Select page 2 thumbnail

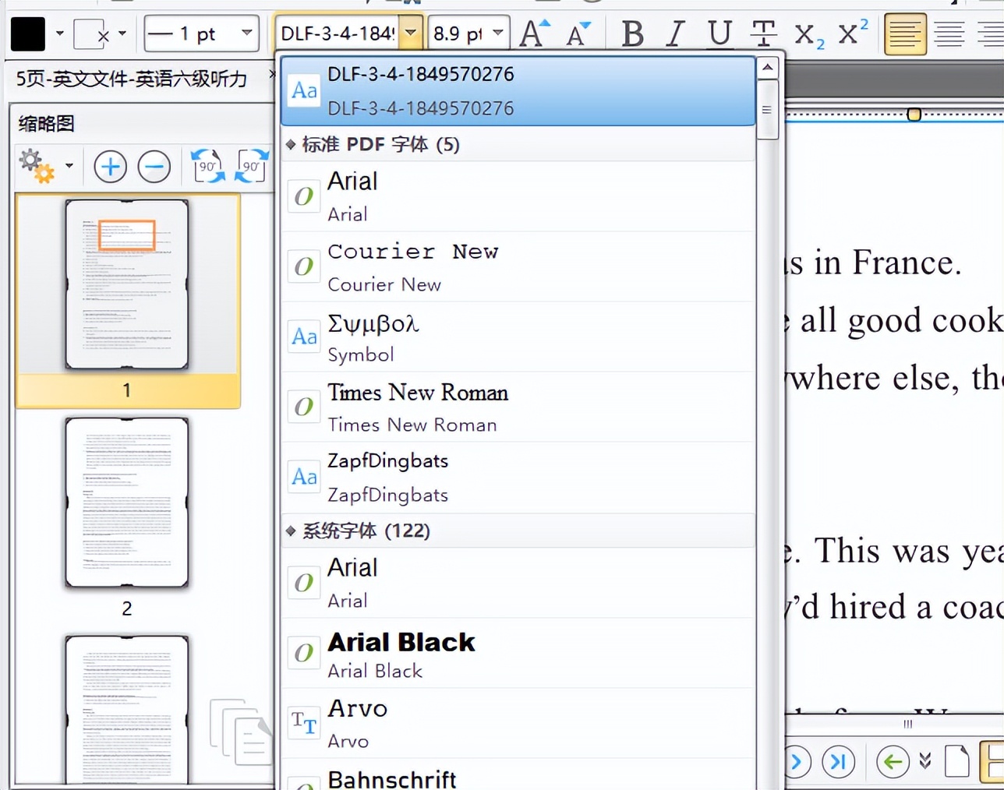[126, 503]
